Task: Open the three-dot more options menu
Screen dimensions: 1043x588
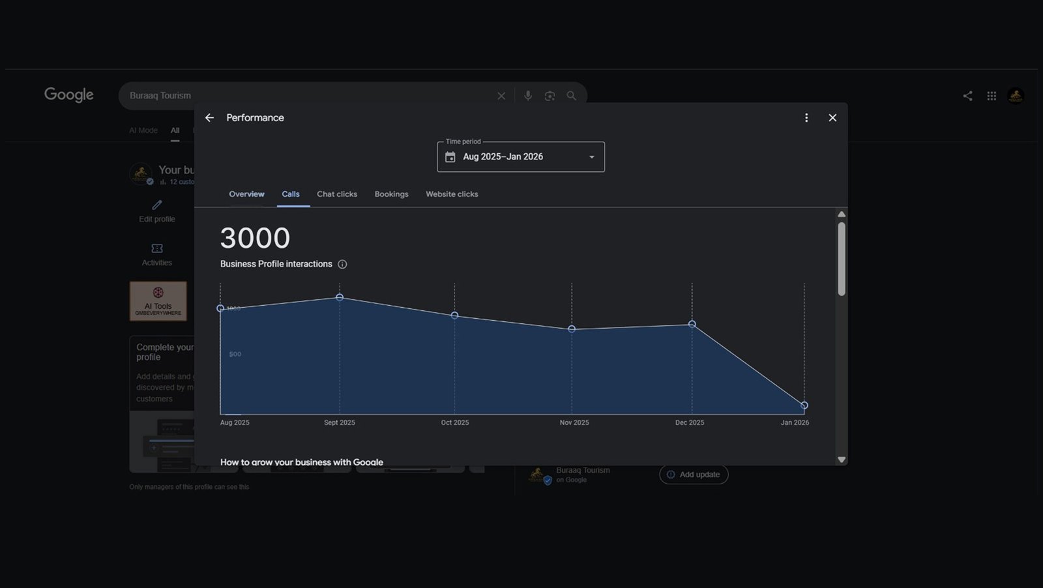Action: [x=806, y=118]
